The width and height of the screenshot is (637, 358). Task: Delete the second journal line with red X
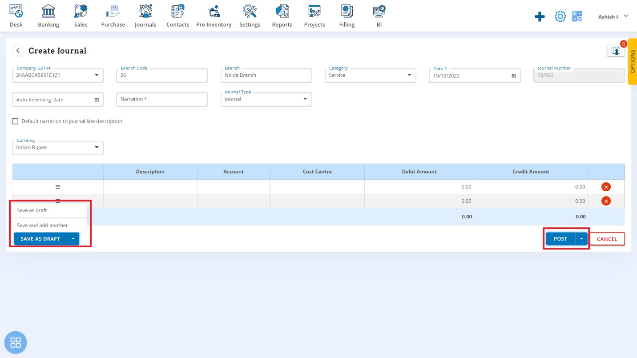[x=606, y=201]
